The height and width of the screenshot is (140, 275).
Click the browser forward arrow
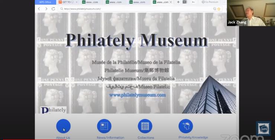pos(46,9)
